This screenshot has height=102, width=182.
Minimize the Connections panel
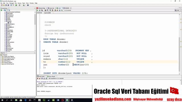point(35,8)
